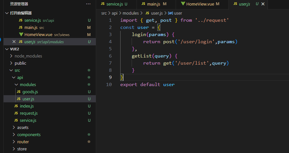Open goods.js in the modules folder

coord(50,92)
